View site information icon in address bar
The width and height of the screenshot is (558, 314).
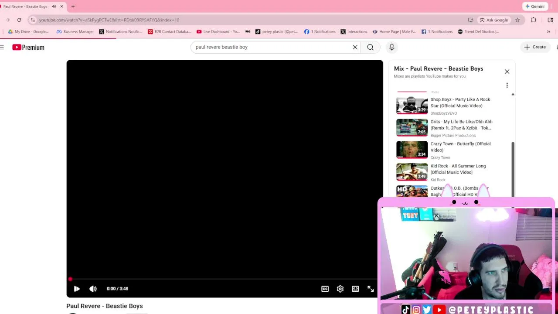(33, 20)
